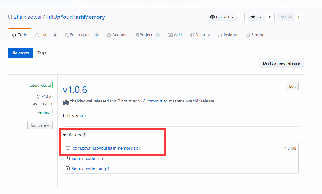Click the repository book icon
Screen dimensions: 322x194
pyautogui.click(x=10, y=17)
